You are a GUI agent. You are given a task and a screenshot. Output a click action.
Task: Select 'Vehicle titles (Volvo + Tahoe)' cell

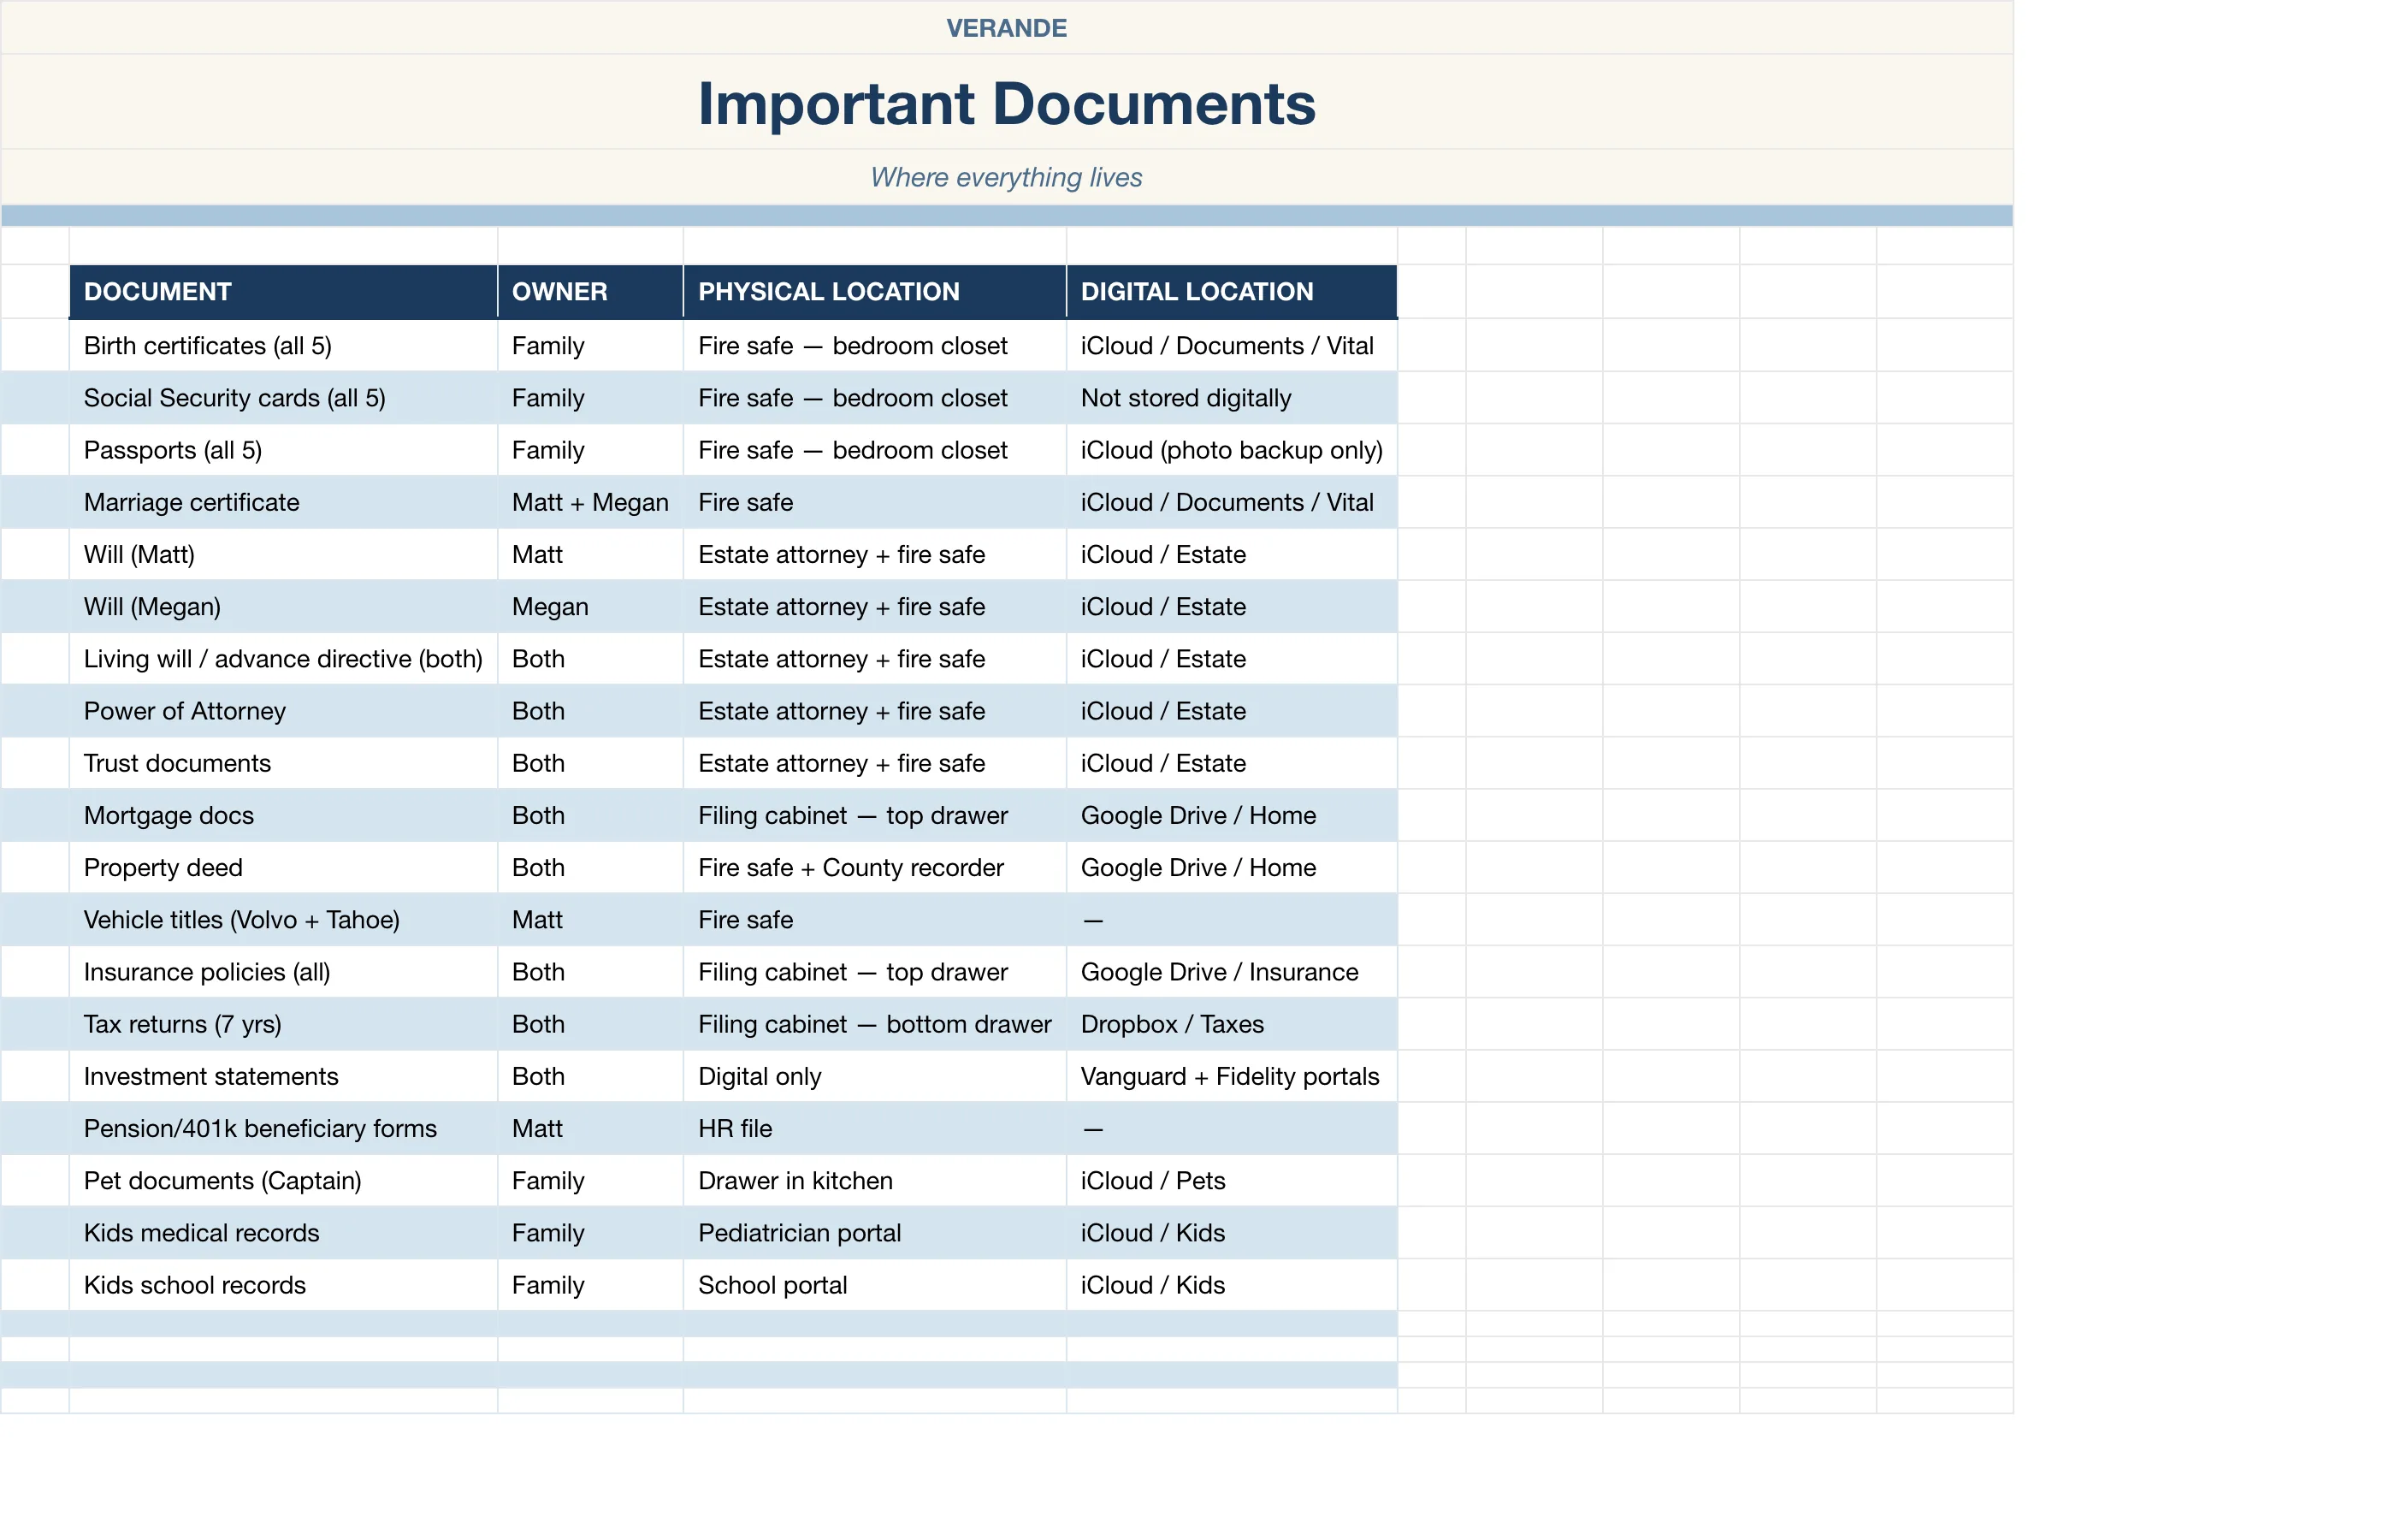point(284,920)
